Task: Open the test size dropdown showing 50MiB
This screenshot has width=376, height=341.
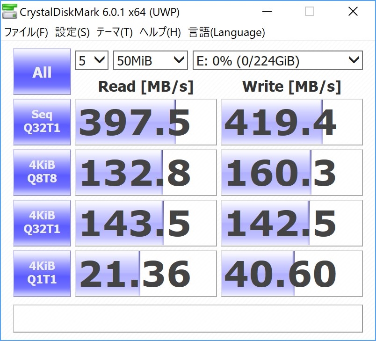Action: (150, 60)
